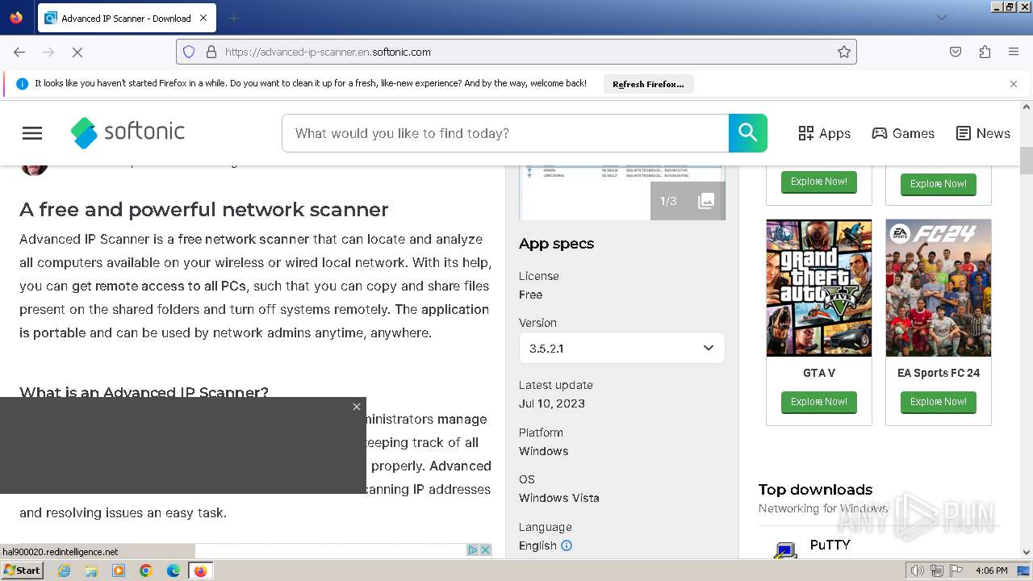Screen dimensions: 1033x581
Task: Open the Games section
Action: click(903, 133)
